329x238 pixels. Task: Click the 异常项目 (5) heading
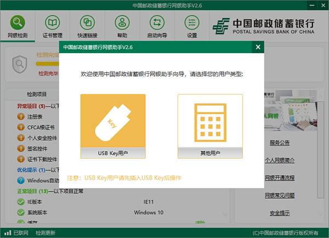[x=31, y=106]
